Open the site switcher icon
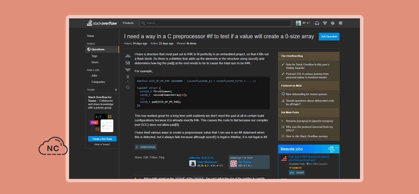Screen dimensions: 419x194 pos(340,23)
